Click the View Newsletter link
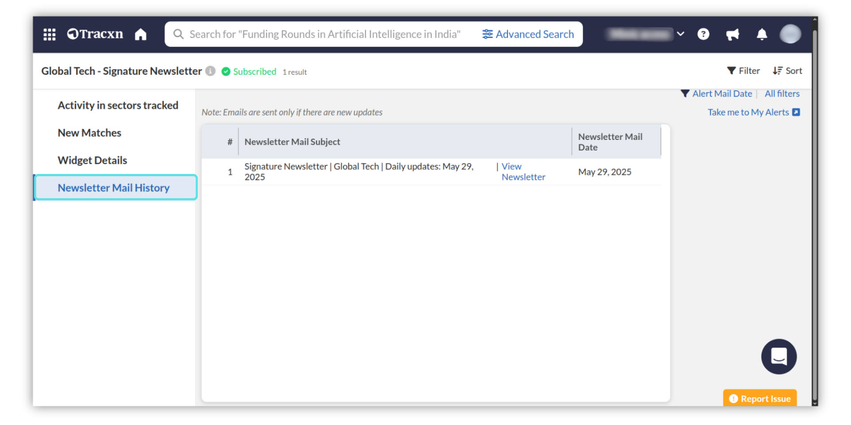Image resolution: width=851 pixels, height=425 pixels. pyautogui.click(x=522, y=172)
